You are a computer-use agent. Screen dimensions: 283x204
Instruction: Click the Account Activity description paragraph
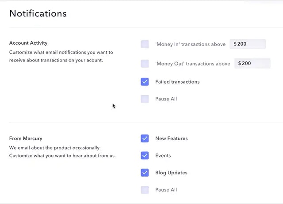pos(61,56)
